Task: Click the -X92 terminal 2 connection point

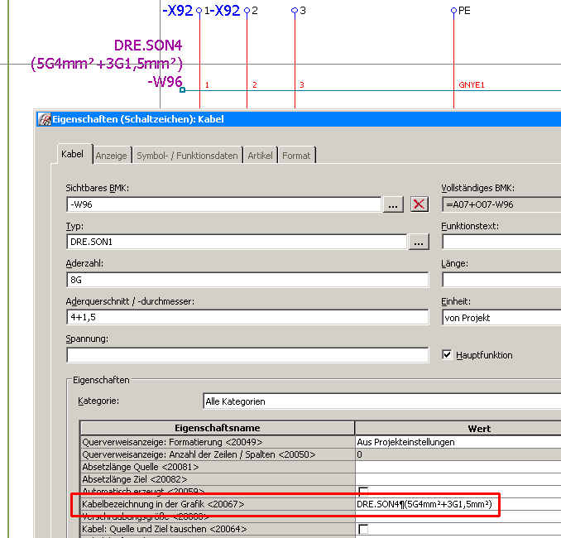Action: [x=247, y=11]
